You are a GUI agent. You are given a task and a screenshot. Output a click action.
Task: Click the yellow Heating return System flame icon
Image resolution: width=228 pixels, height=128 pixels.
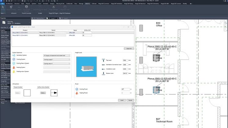[x=14, y=71]
